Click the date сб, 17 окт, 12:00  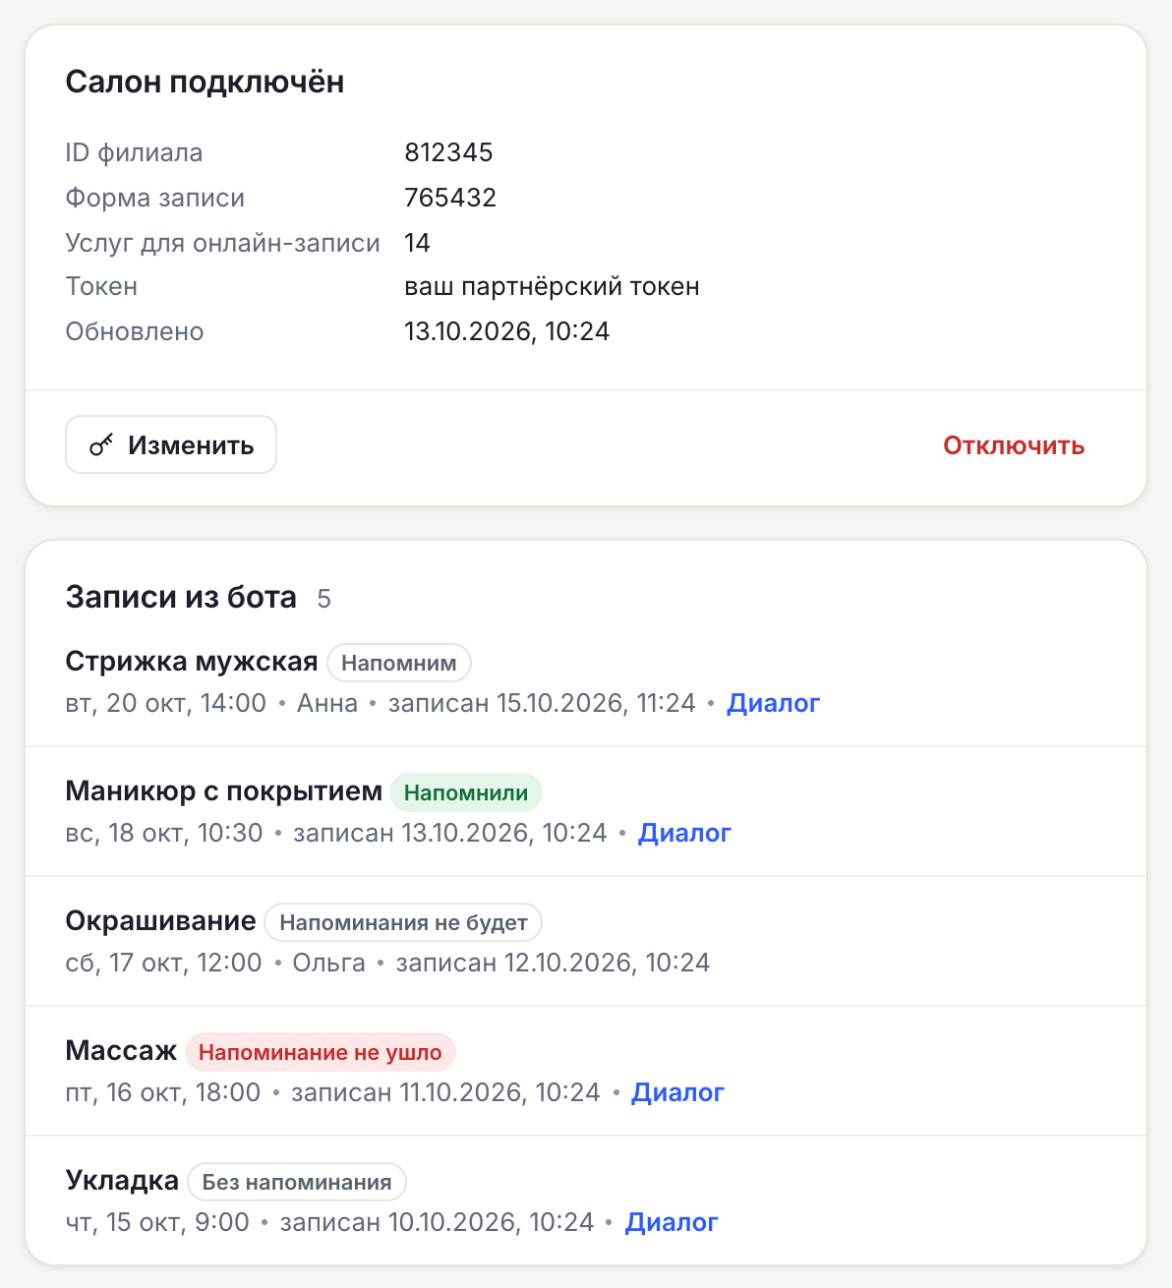163,963
